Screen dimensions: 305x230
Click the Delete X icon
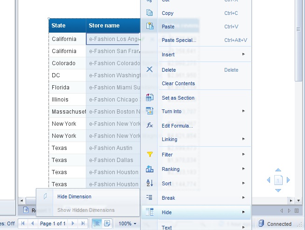(149, 69)
